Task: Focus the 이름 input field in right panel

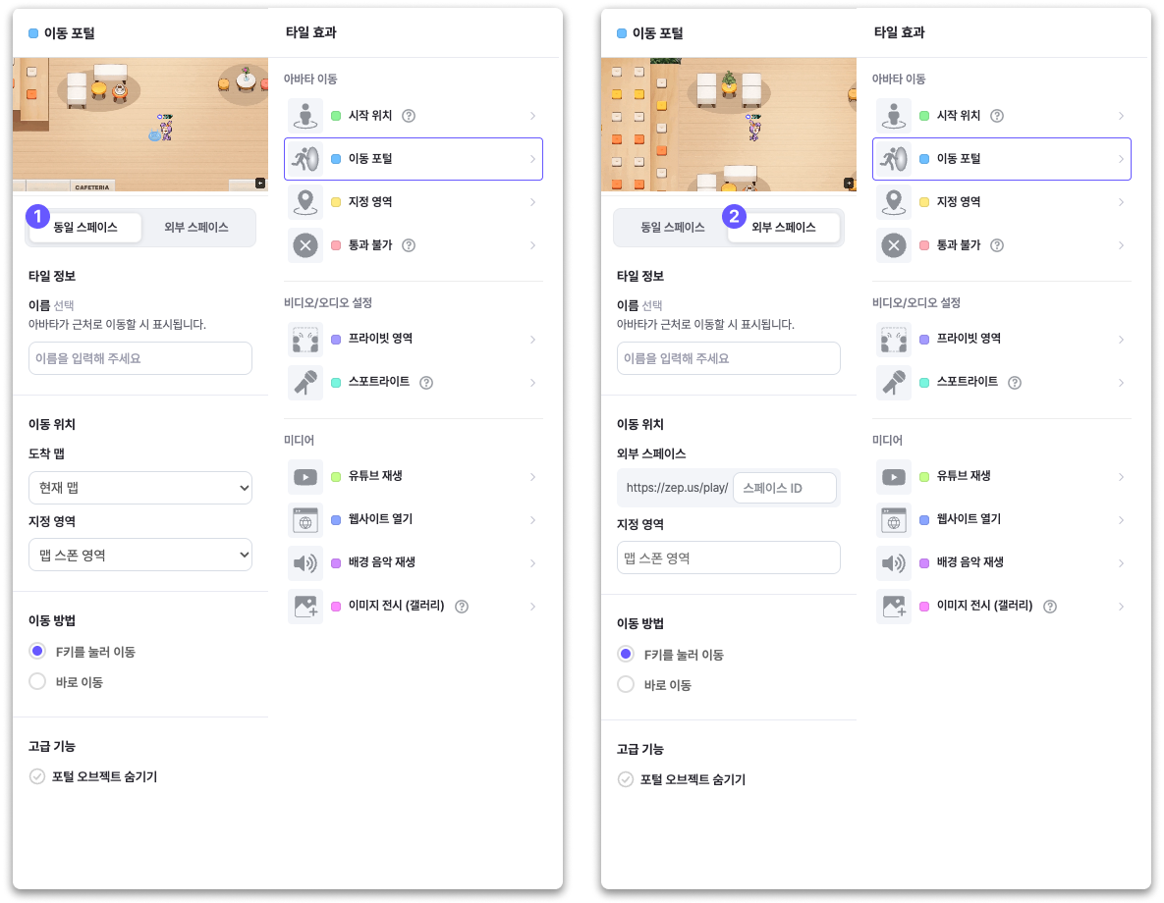Action: tap(728, 357)
